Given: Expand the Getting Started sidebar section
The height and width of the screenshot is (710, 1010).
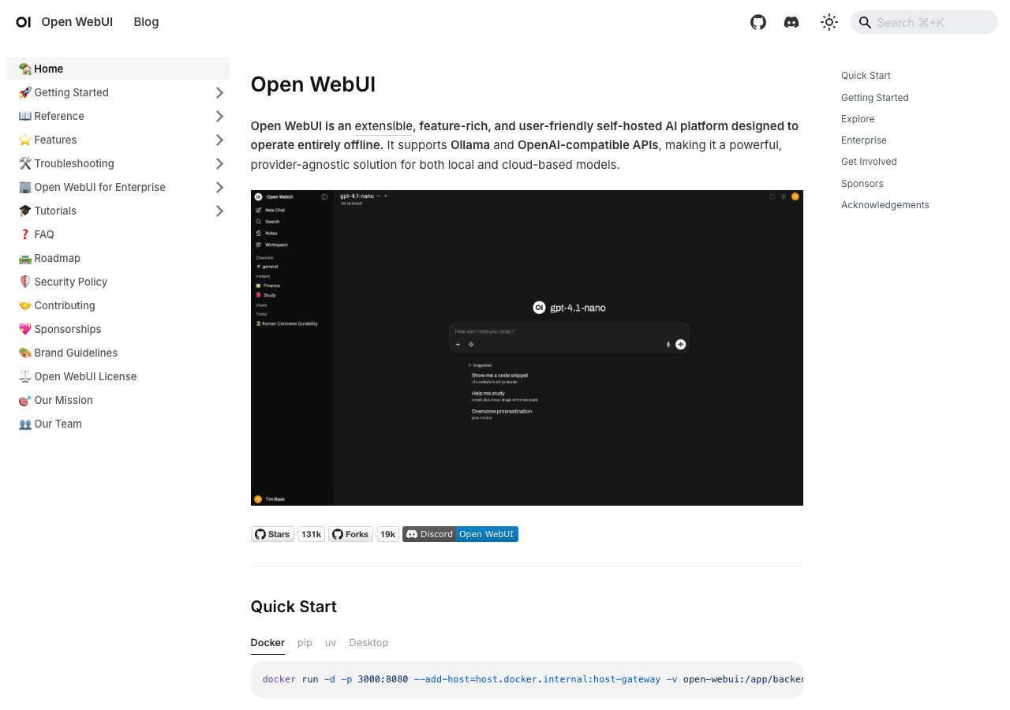Looking at the screenshot, I should [219, 92].
